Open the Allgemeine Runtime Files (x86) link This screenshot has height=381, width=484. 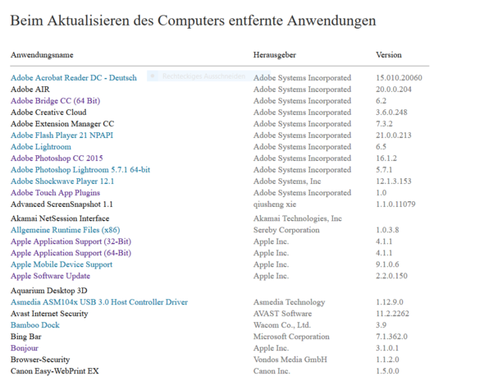tap(65, 230)
